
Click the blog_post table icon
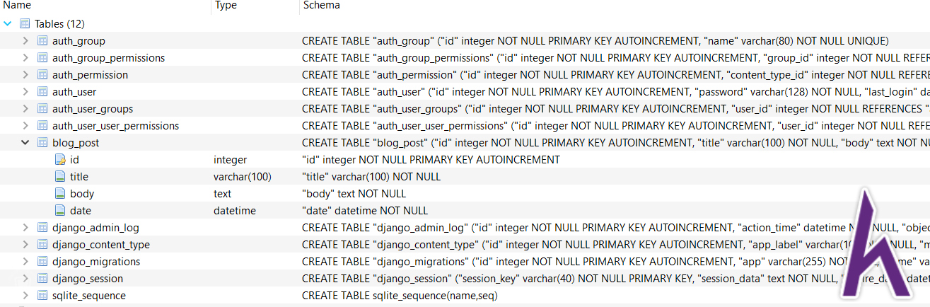click(42, 143)
